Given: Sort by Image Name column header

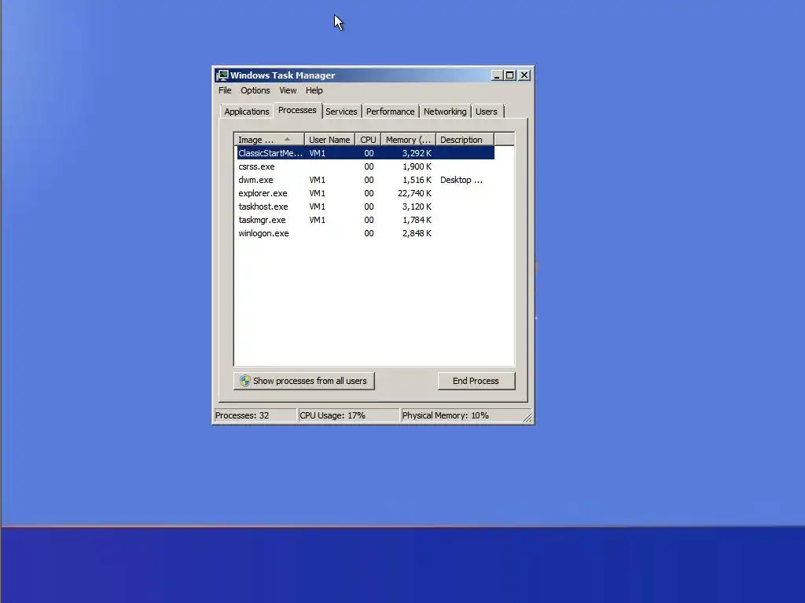Looking at the screenshot, I should [x=270, y=140].
